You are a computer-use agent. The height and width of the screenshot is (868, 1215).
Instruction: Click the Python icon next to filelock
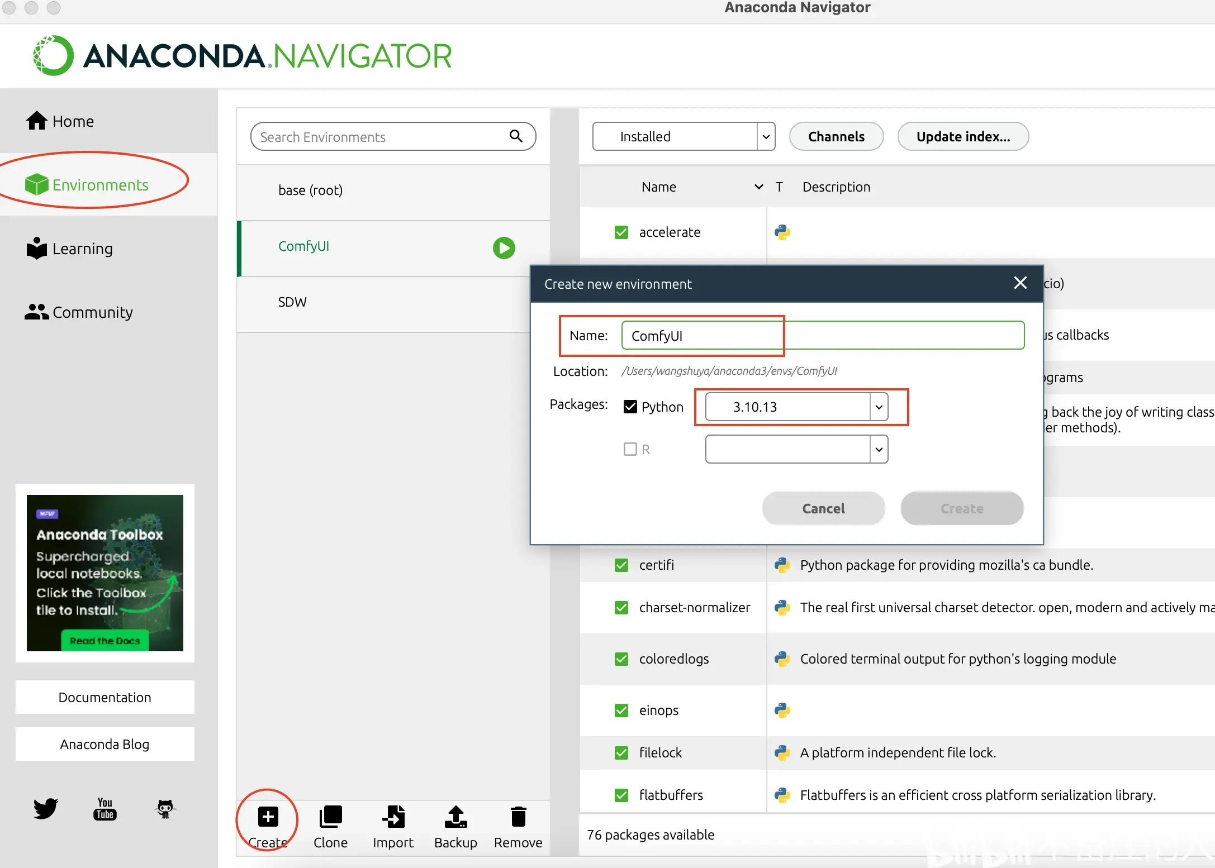(x=782, y=753)
